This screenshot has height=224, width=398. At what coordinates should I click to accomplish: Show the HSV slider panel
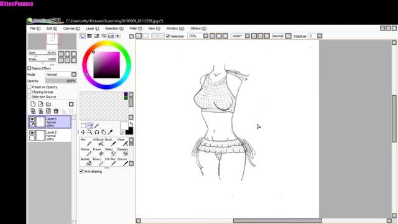pos(97,36)
